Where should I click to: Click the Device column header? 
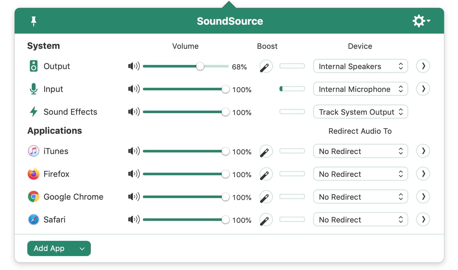360,46
